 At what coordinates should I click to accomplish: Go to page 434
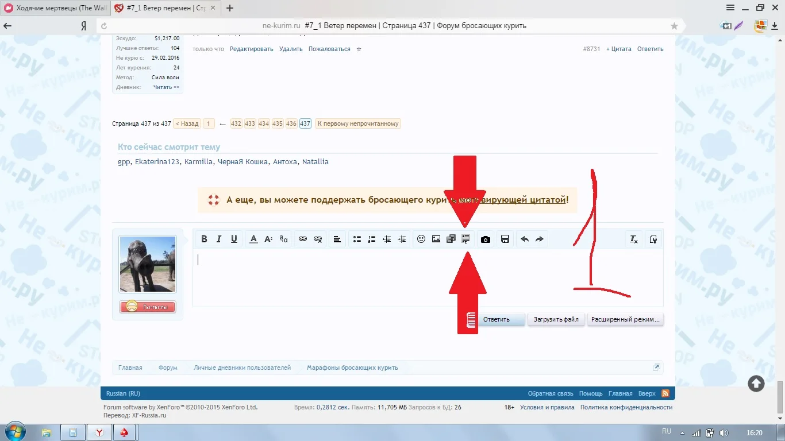[264, 123]
